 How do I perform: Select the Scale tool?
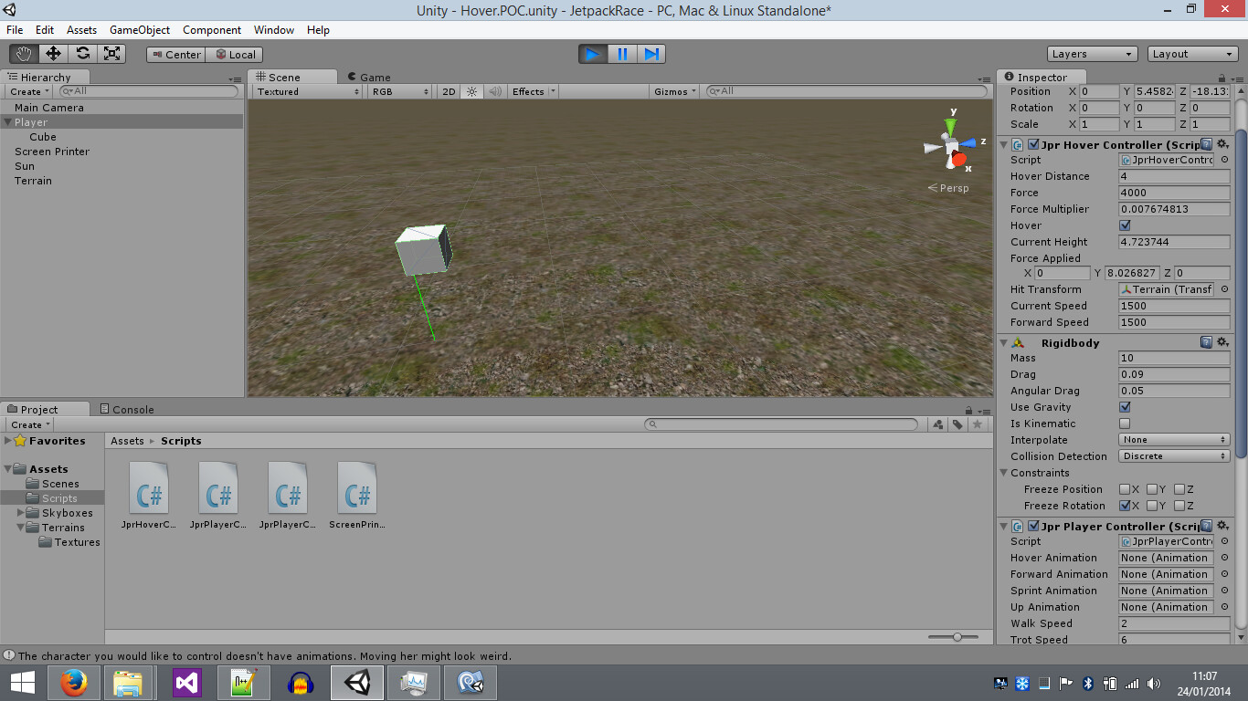click(x=111, y=54)
